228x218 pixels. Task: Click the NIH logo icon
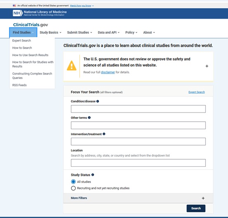(x=18, y=13)
